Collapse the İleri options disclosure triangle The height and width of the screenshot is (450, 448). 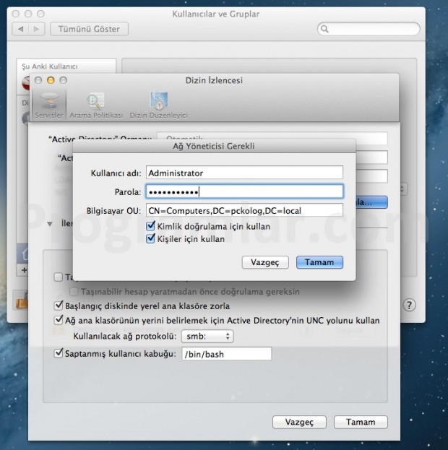[x=50, y=224]
